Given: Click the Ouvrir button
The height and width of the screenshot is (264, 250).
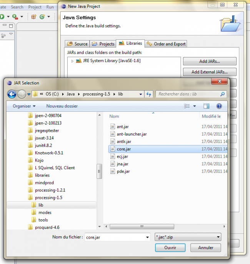Looking at the screenshot, I should pyautogui.click(x=170, y=248).
